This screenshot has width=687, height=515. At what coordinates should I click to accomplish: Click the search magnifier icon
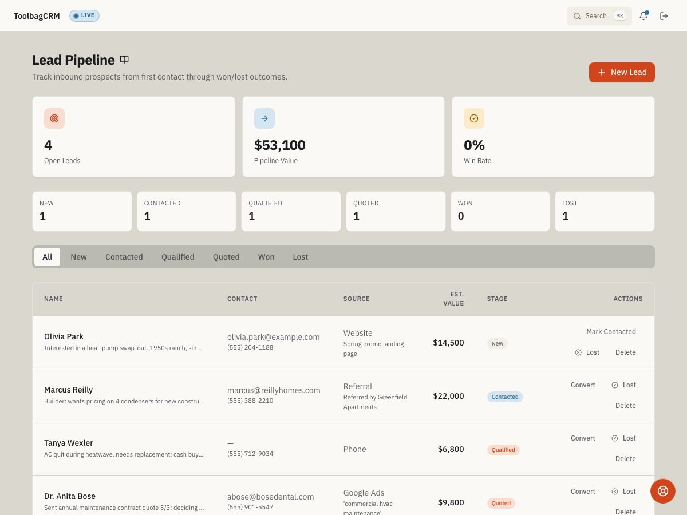click(x=577, y=16)
